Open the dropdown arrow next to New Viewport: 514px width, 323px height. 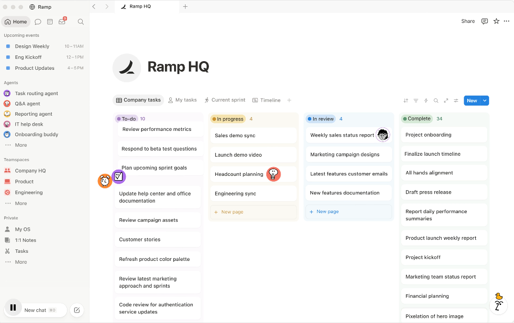[x=484, y=100]
